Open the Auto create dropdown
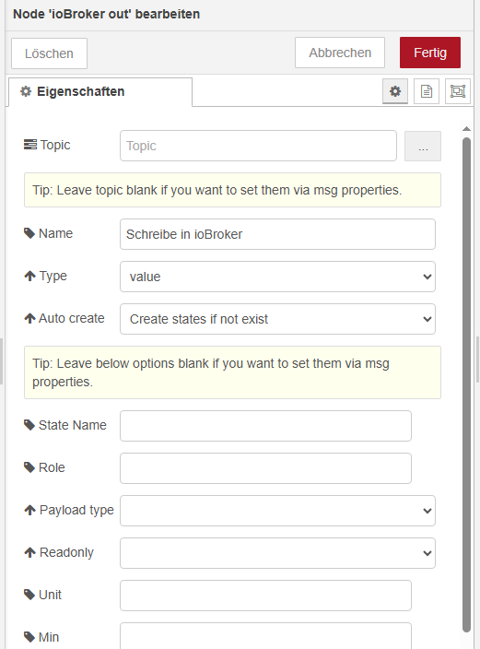 pyautogui.click(x=277, y=319)
